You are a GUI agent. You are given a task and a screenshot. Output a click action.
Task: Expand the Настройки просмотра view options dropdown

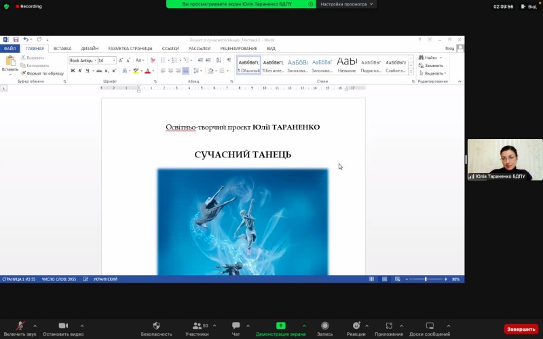(346, 4)
